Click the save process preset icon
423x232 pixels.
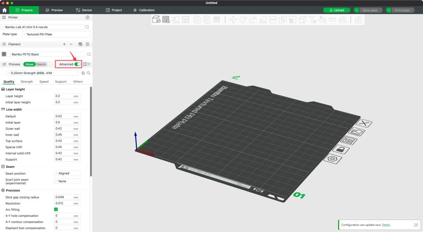[83, 73]
